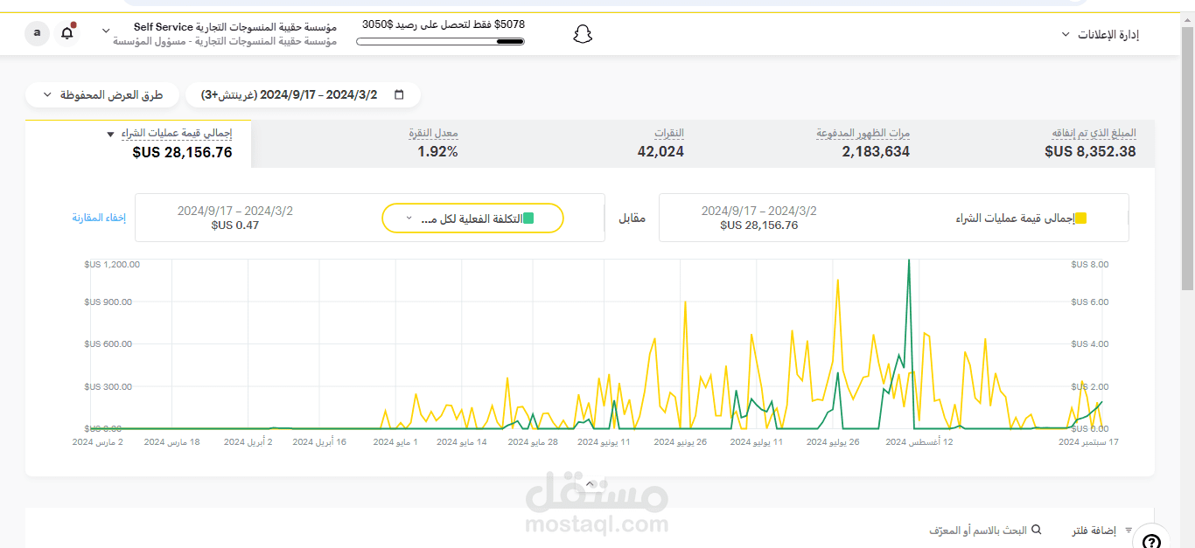Viewport: 1195px width, 548px height.
Task: Click the 26 يونيو 2024 axis label
Action: click(681, 442)
